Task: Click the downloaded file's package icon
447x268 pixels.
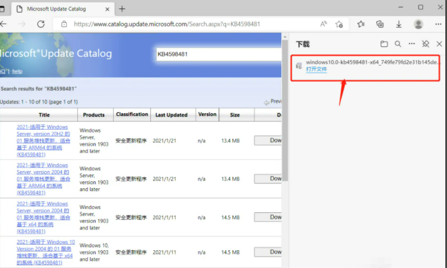Action: (x=299, y=65)
